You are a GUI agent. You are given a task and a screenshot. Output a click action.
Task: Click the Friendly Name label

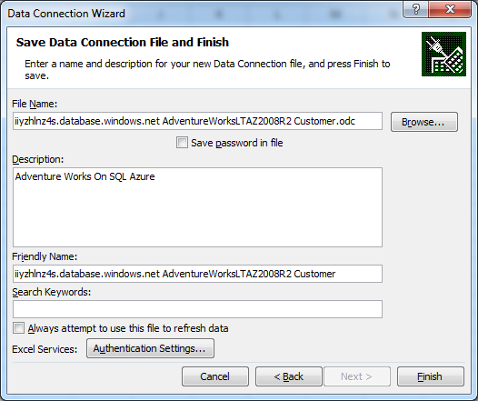tap(45, 256)
